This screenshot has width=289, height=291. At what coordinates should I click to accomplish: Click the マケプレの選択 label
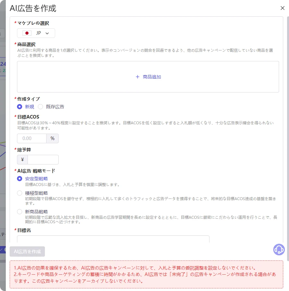coord(33,23)
